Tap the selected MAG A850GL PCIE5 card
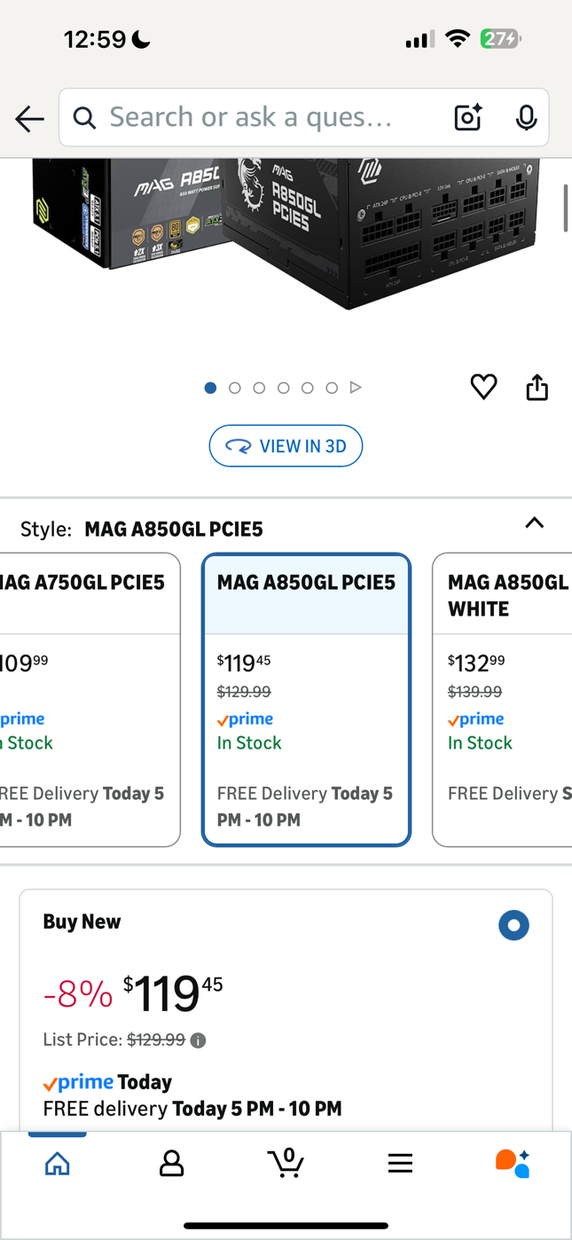This screenshot has height=1240, width=572. pyautogui.click(x=306, y=699)
